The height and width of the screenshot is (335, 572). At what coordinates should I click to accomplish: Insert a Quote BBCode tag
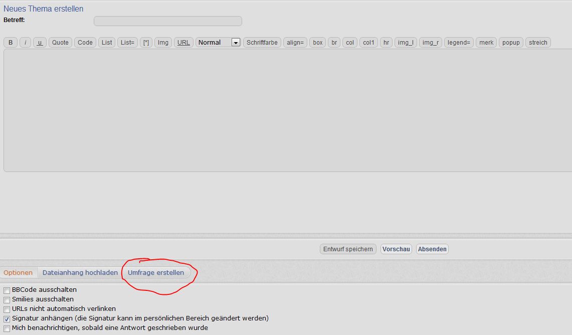point(60,42)
